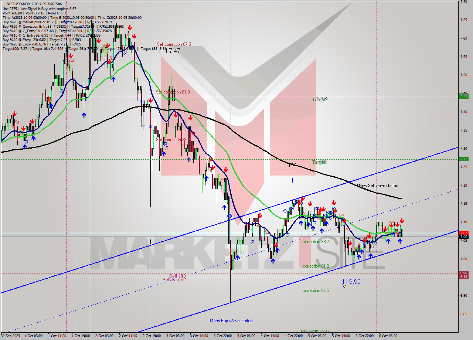
Task: Click the red 7.07 price tag on axis
Action: pos(463,233)
